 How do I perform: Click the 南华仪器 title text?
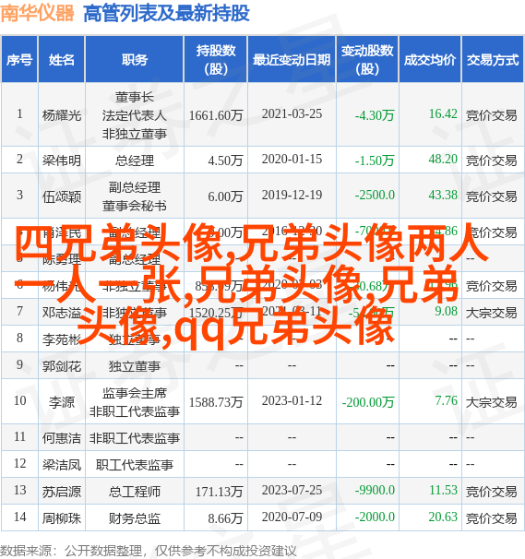point(37,13)
